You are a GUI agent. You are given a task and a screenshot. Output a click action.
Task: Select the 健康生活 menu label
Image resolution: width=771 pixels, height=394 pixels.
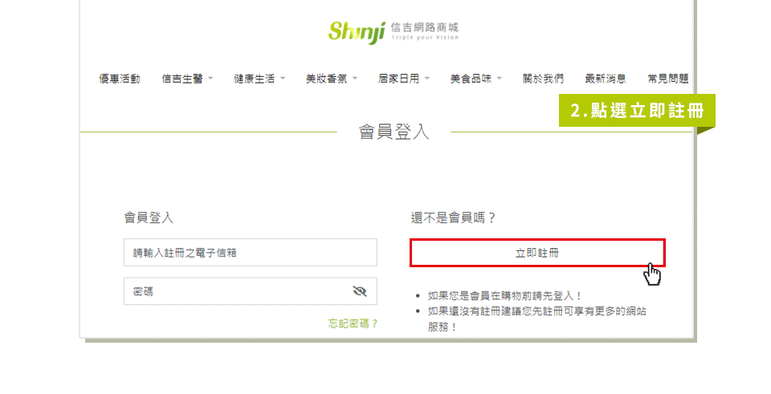(x=255, y=79)
